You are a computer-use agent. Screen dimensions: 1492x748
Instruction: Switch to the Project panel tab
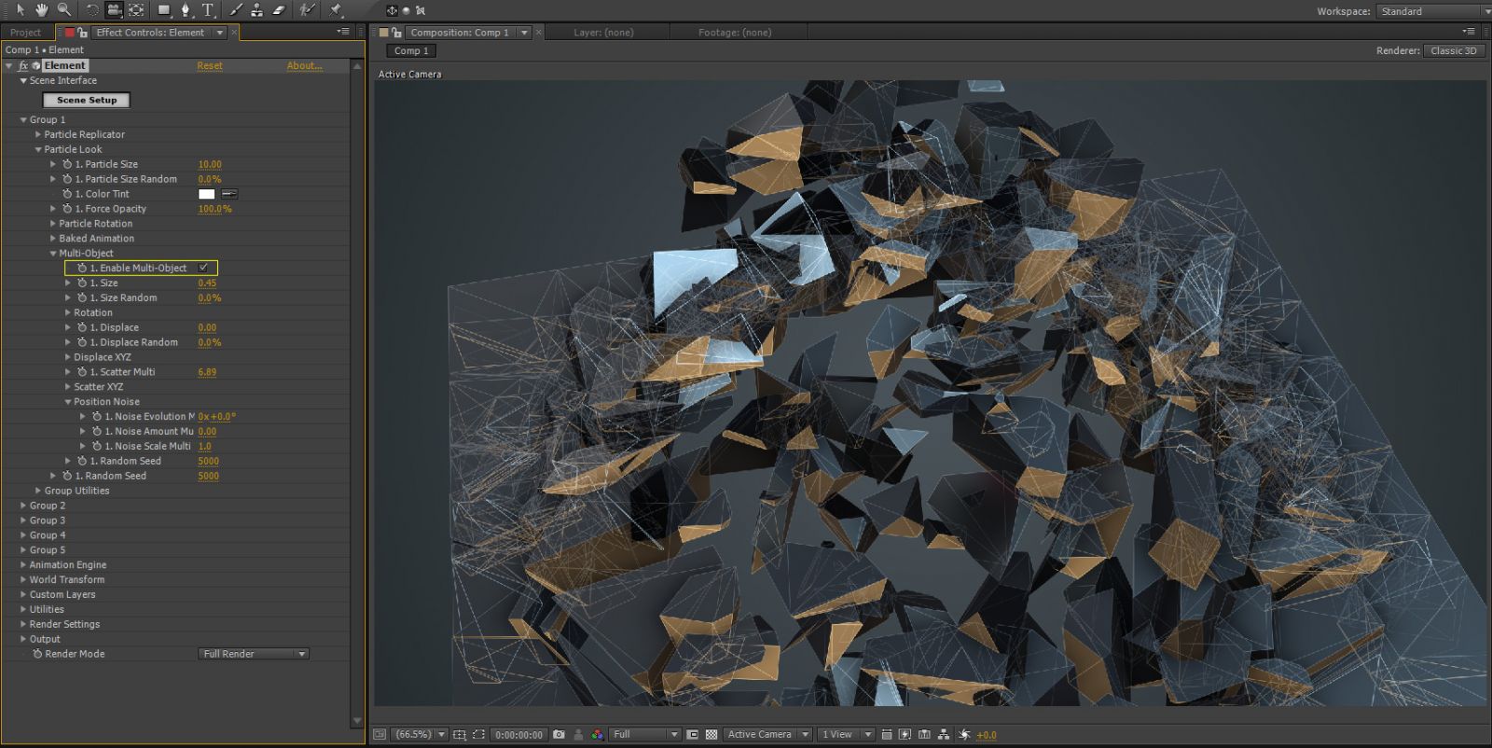tap(26, 33)
